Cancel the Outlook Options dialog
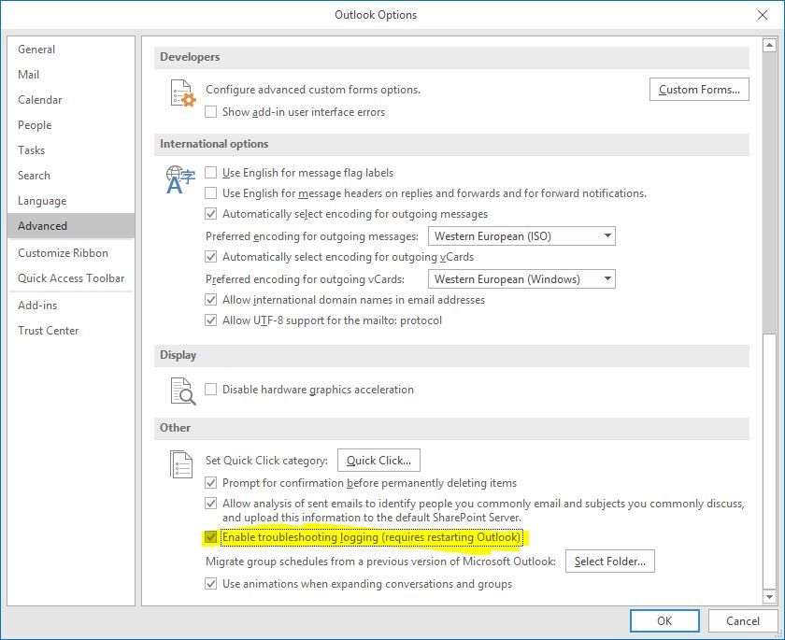Viewport: 785px width, 640px height. tap(742, 621)
